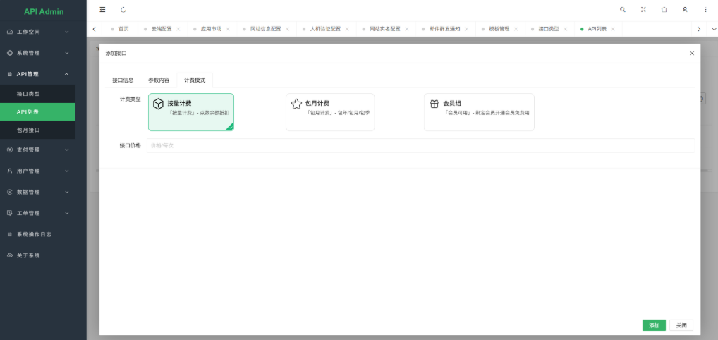Focus the 接口价格 input field
The height and width of the screenshot is (340, 718).
coord(420,145)
